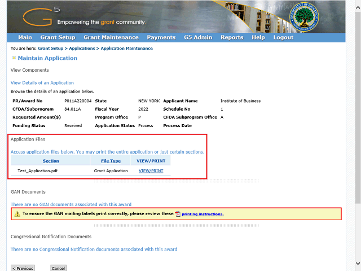The image size is (361, 271).
Task: Click the Previous button
Action: click(23, 268)
